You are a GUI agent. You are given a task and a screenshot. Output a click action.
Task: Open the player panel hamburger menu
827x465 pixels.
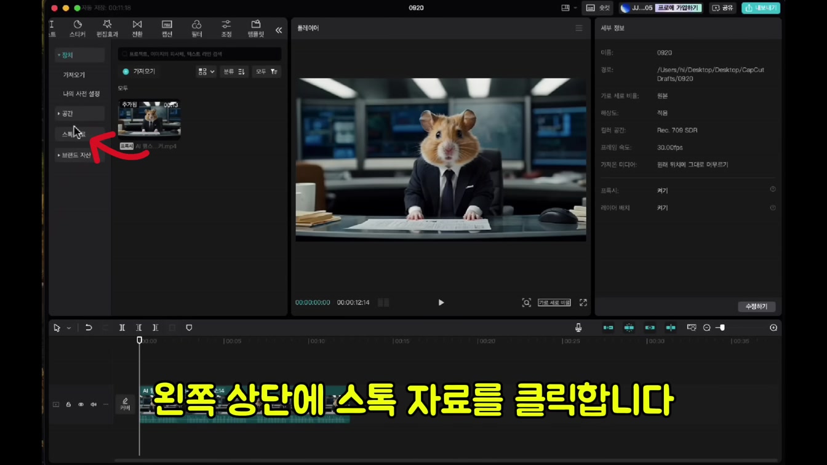tap(579, 28)
